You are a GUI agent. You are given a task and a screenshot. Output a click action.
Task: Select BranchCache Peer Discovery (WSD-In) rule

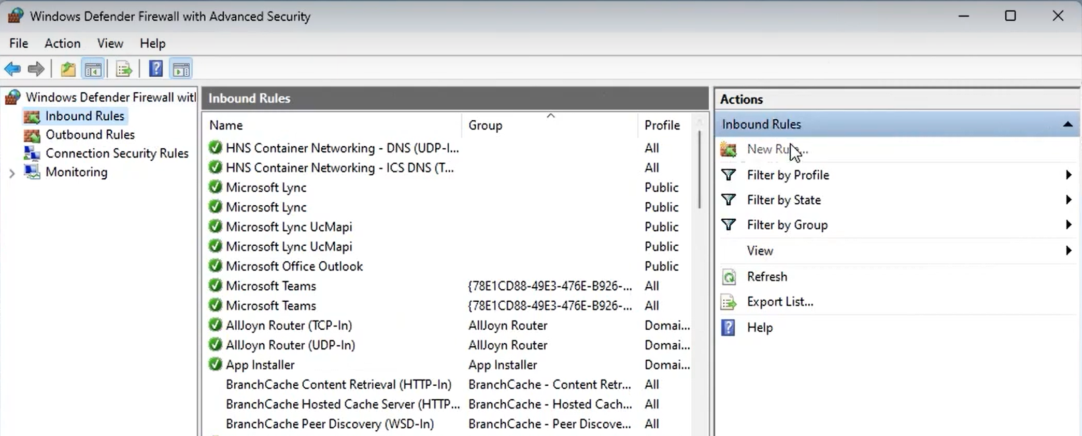coord(330,424)
